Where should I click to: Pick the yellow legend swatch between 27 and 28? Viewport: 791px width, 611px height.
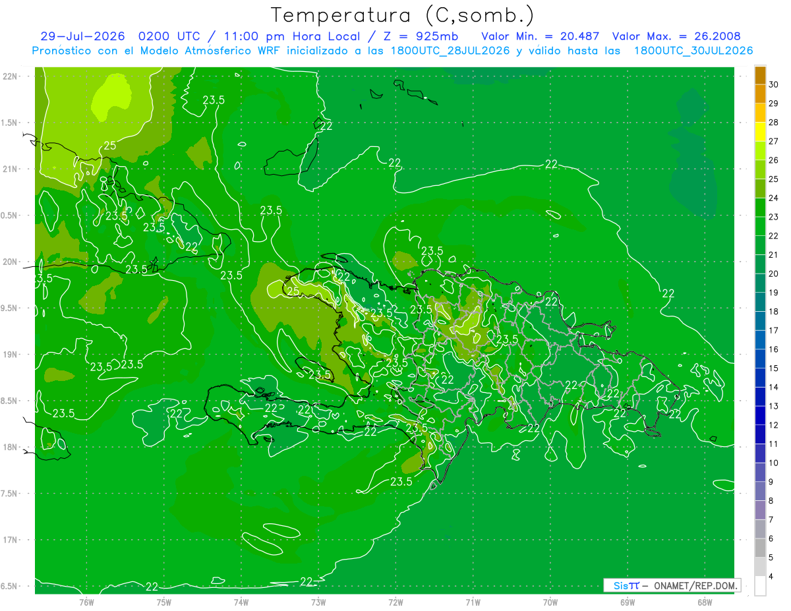click(x=760, y=132)
